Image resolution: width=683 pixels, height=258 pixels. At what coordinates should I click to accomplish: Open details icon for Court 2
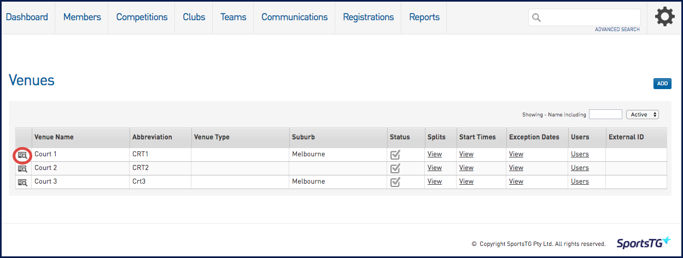[22, 168]
